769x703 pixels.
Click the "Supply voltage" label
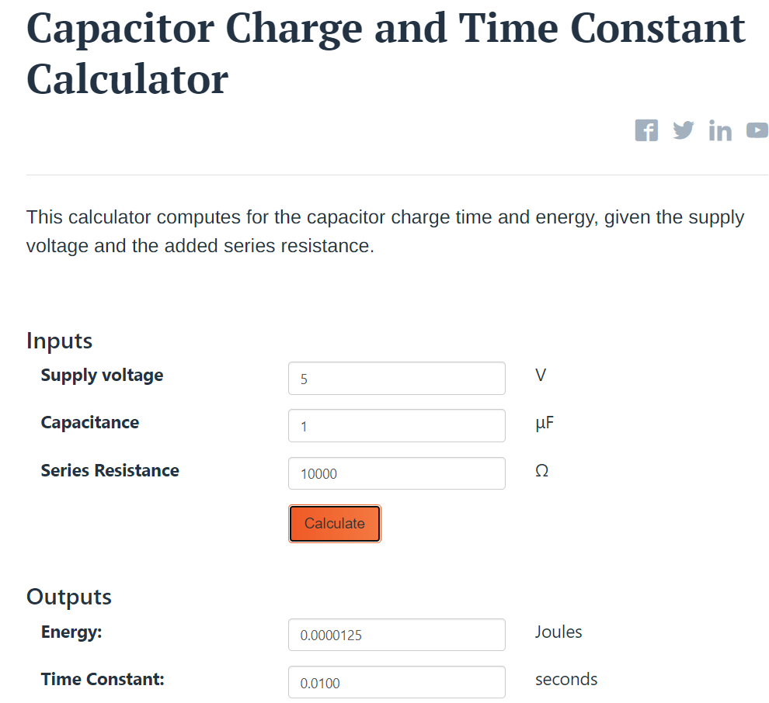[102, 376]
